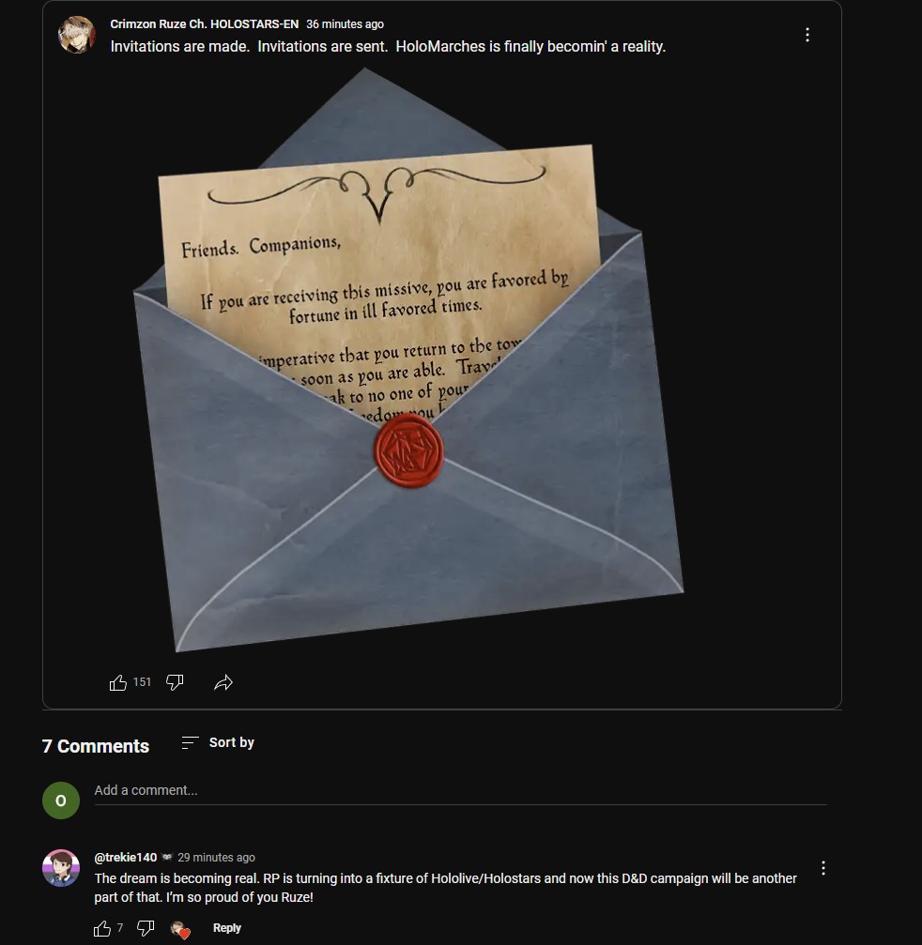The image size is (922, 945).
Task: Dislike trekie140's comment
Action: coord(146,928)
